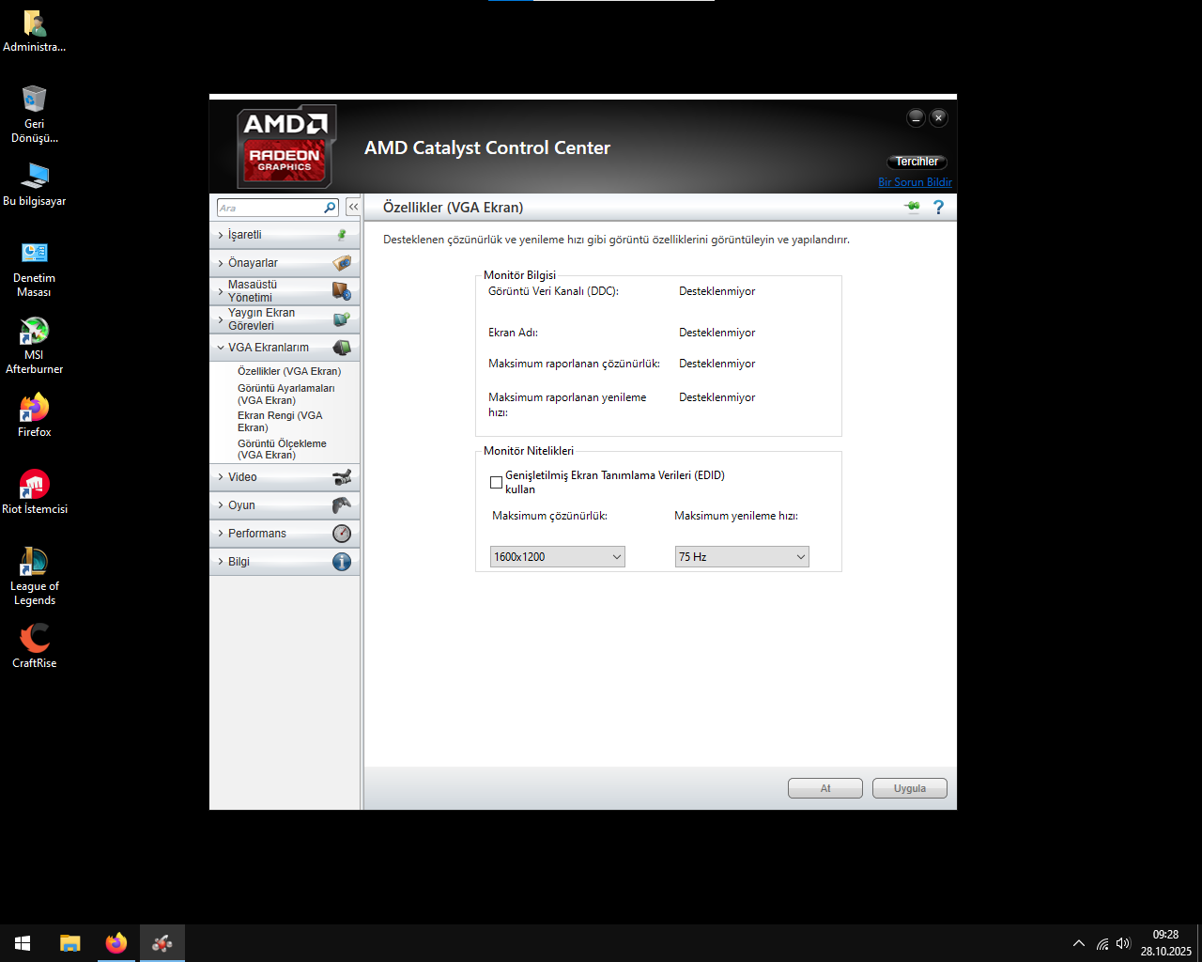Click the Önayarlar row icon
This screenshot has width=1202, height=962.
point(342,263)
